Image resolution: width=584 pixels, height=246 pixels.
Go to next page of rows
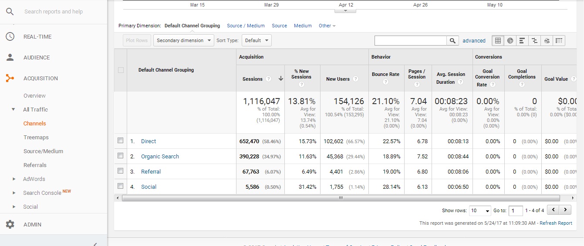tap(565, 210)
